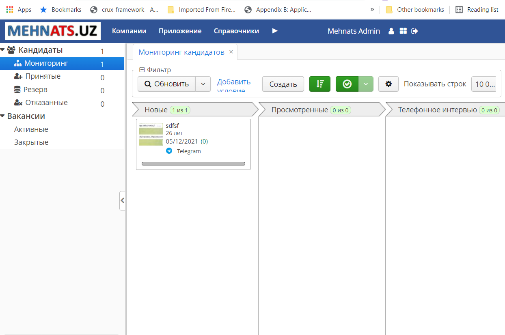Switch to the Мониторинг кандидатов tab
The height and width of the screenshot is (335, 505).
pyautogui.click(x=181, y=52)
